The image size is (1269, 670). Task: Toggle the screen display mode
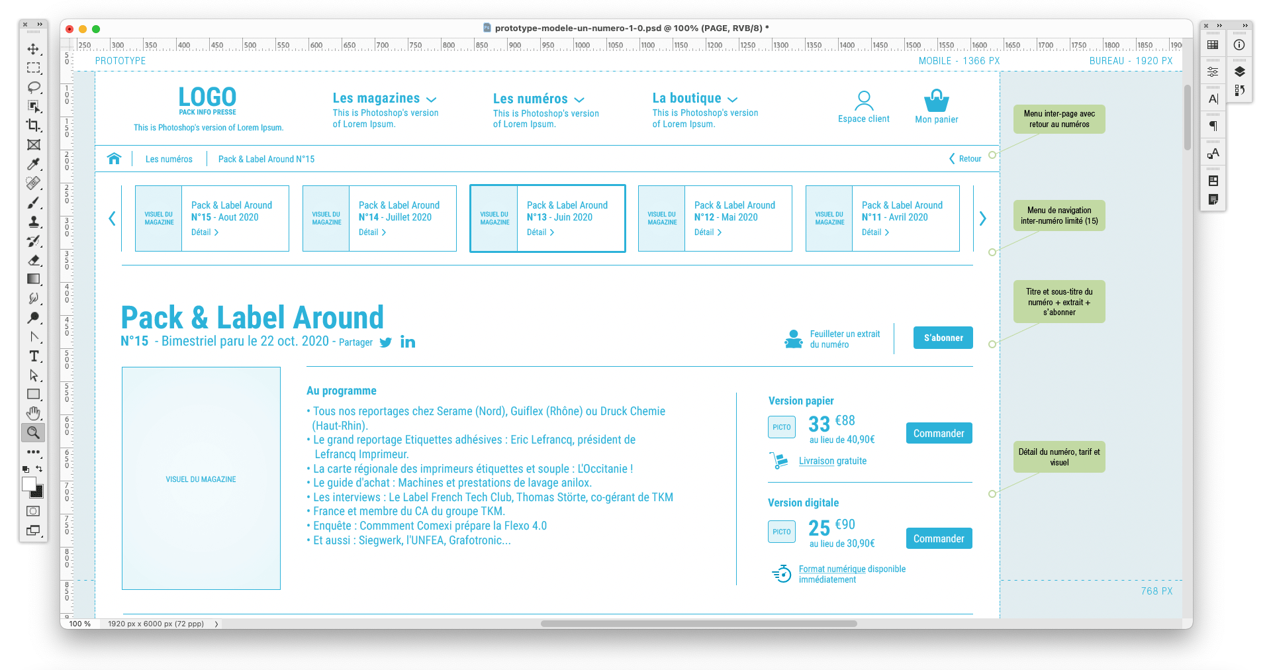click(34, 530)
